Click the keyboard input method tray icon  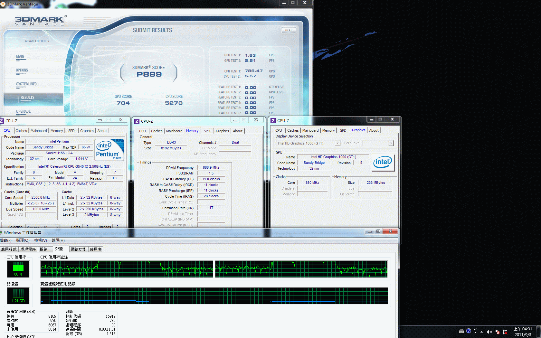pyautogui.click(x=461, y=331)
